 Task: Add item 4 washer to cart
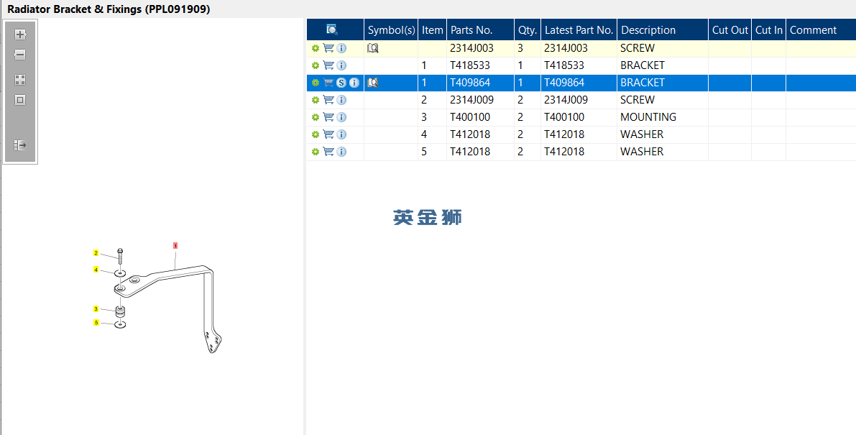pos(328,134)
